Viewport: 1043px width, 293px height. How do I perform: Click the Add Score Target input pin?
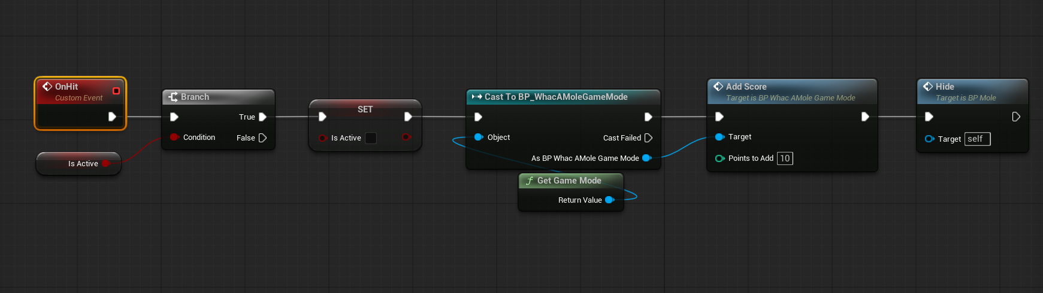[719, 137]
